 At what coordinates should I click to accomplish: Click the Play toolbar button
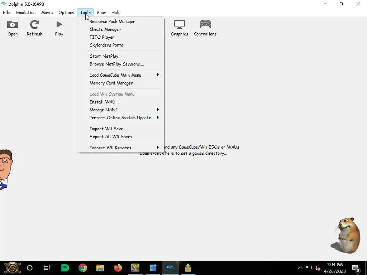(x=59, y=28)
